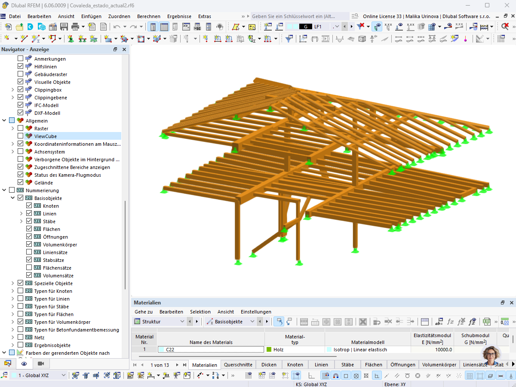Screen dimensions: 516x387
Task: Go to last table page arrow
Action: pos(185,365)
